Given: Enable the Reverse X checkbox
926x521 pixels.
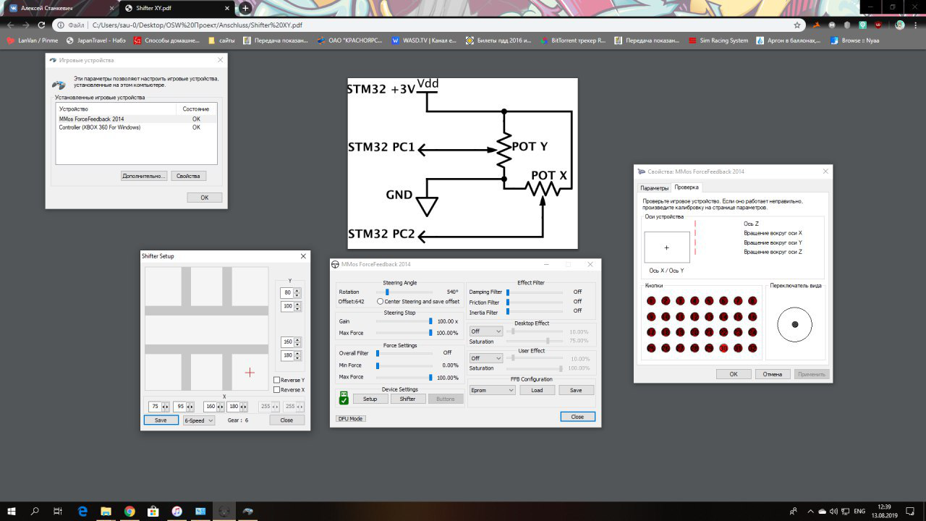Looking at the screenshot, I should point(277,390).
